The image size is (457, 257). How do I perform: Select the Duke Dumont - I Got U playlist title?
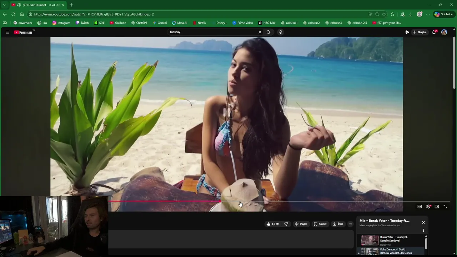click(x=396, y=251)
